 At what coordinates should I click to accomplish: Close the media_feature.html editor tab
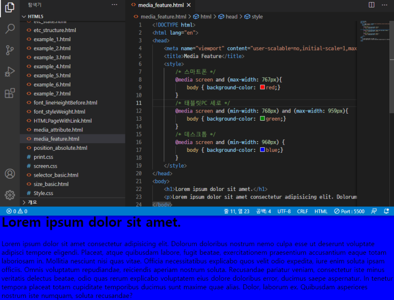pyautogui.click(x=189, y=5)
